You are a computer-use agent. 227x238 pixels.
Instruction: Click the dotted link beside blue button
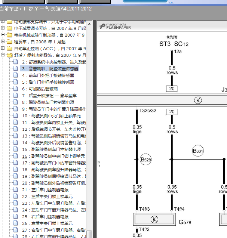(171, 2)
